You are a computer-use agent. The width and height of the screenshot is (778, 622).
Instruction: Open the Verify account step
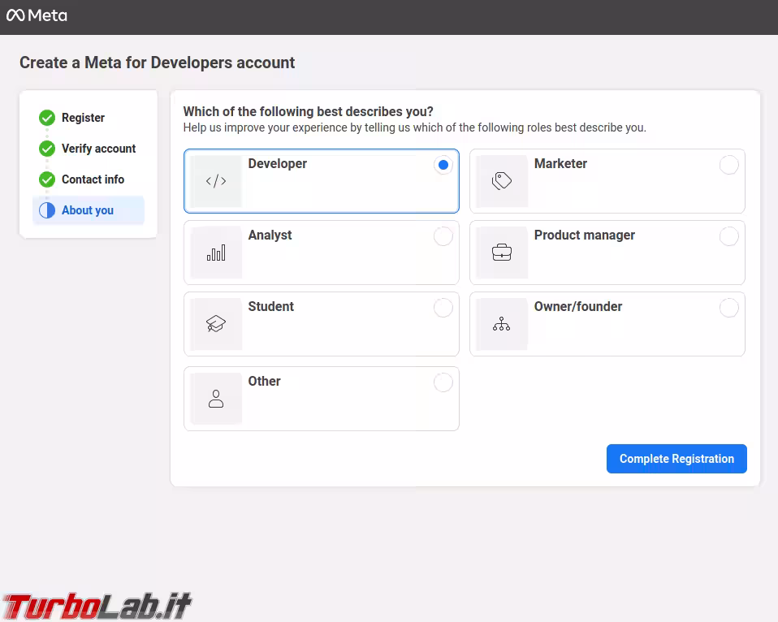[98, 149]
